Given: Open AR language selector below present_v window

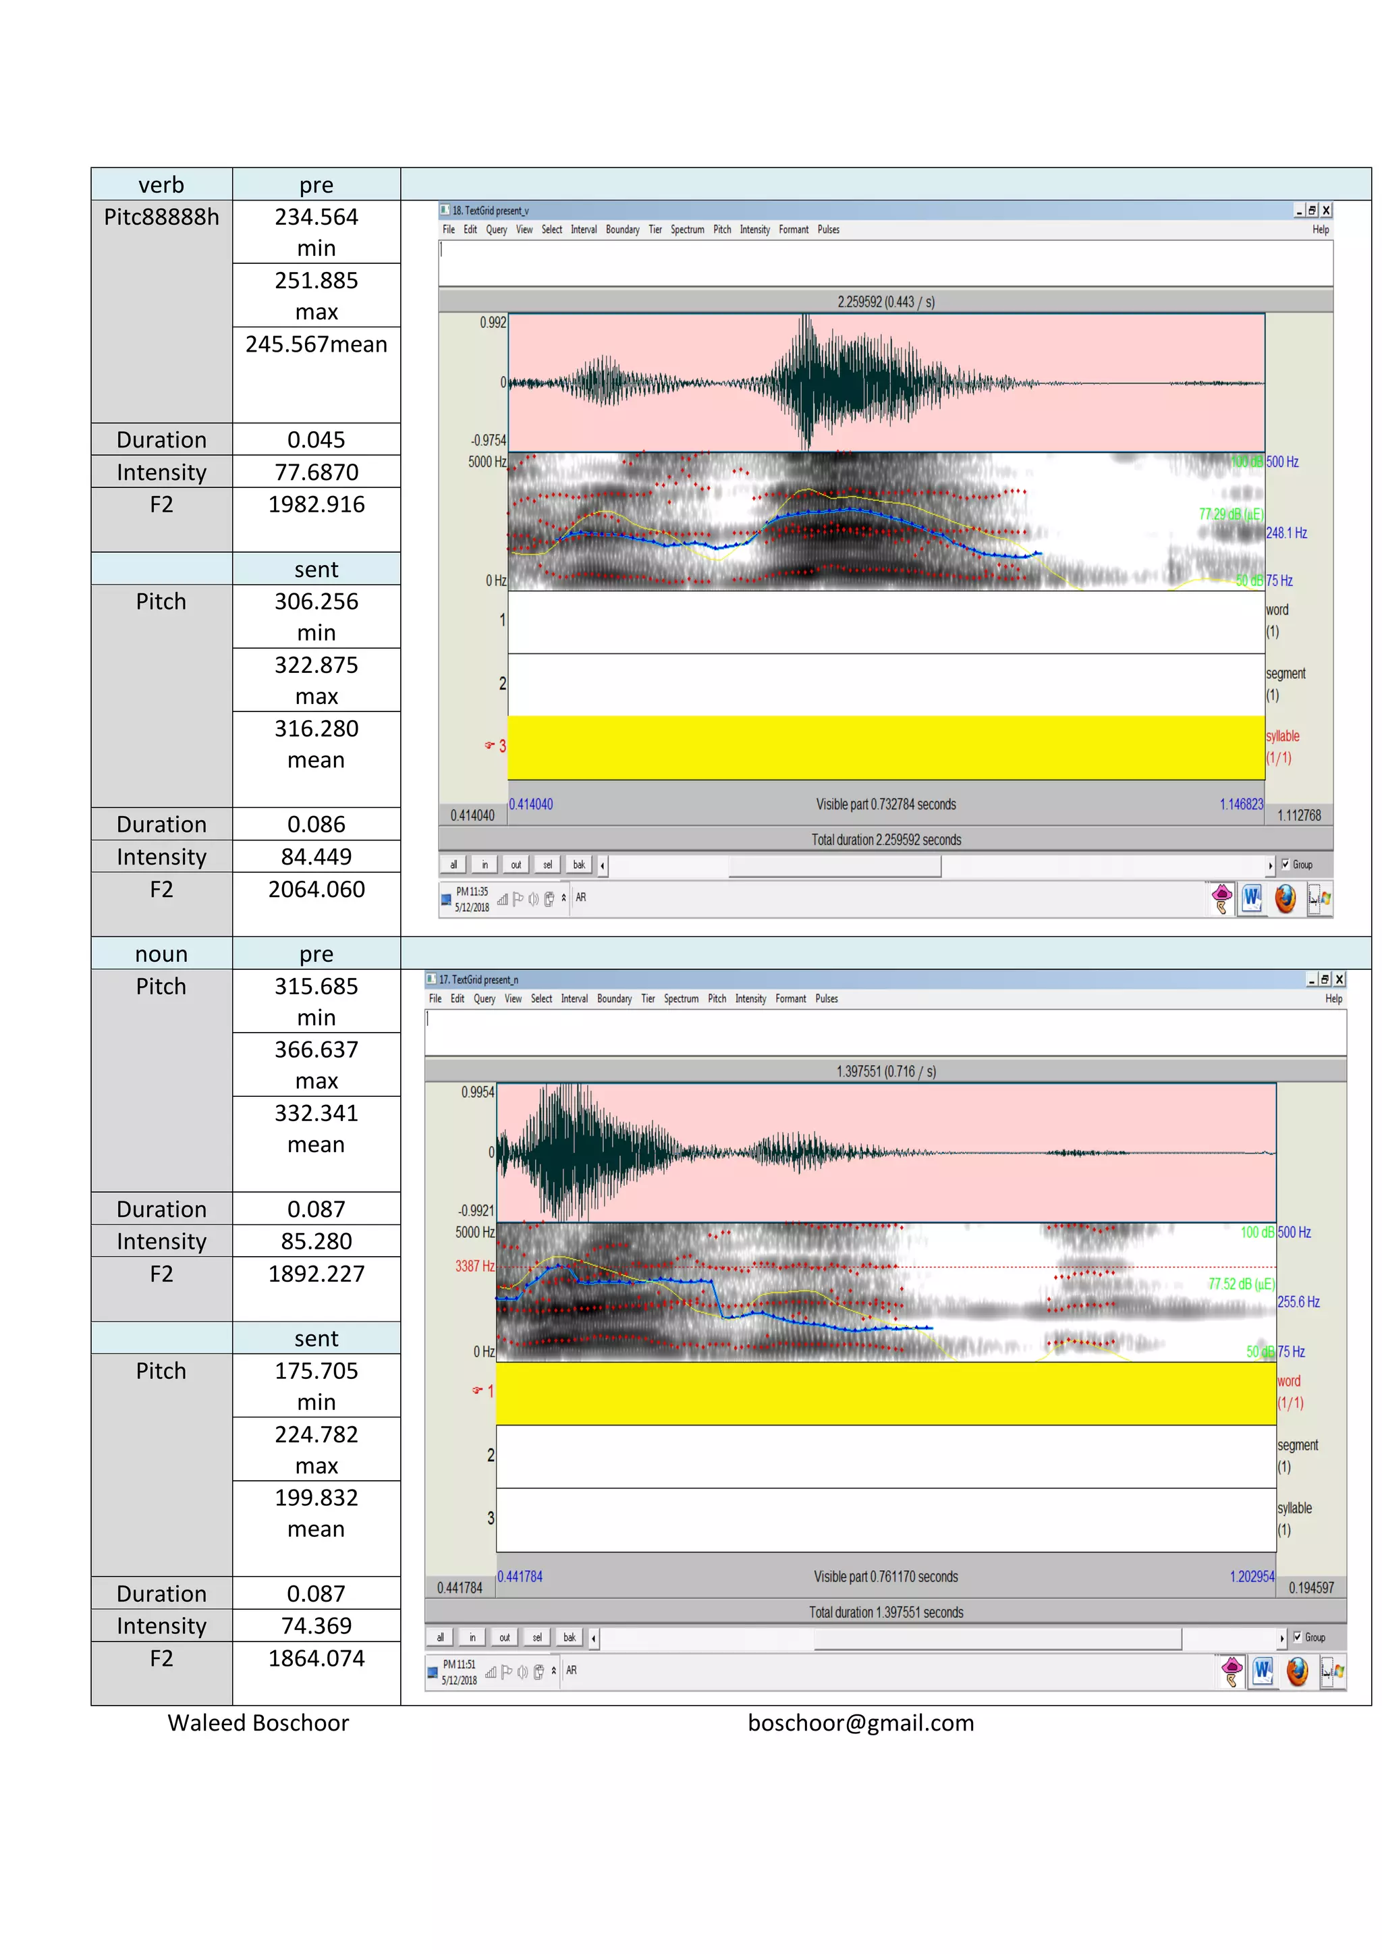Looking at the screenshot, I should click(x=581, y=897).
